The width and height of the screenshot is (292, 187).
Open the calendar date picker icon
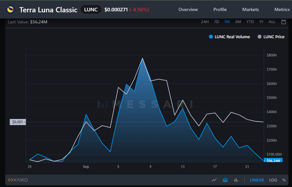click(x=284, y=22)
